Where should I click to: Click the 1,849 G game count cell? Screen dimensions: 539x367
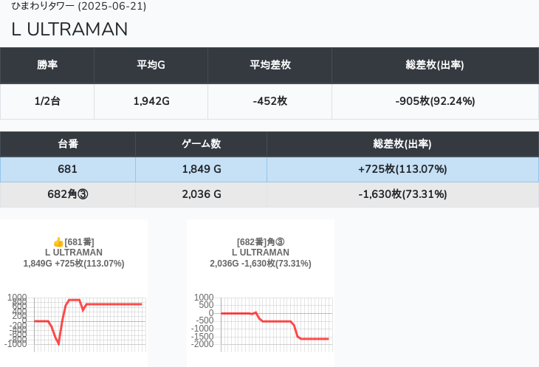pyautogui.click(x=201, y=169)
